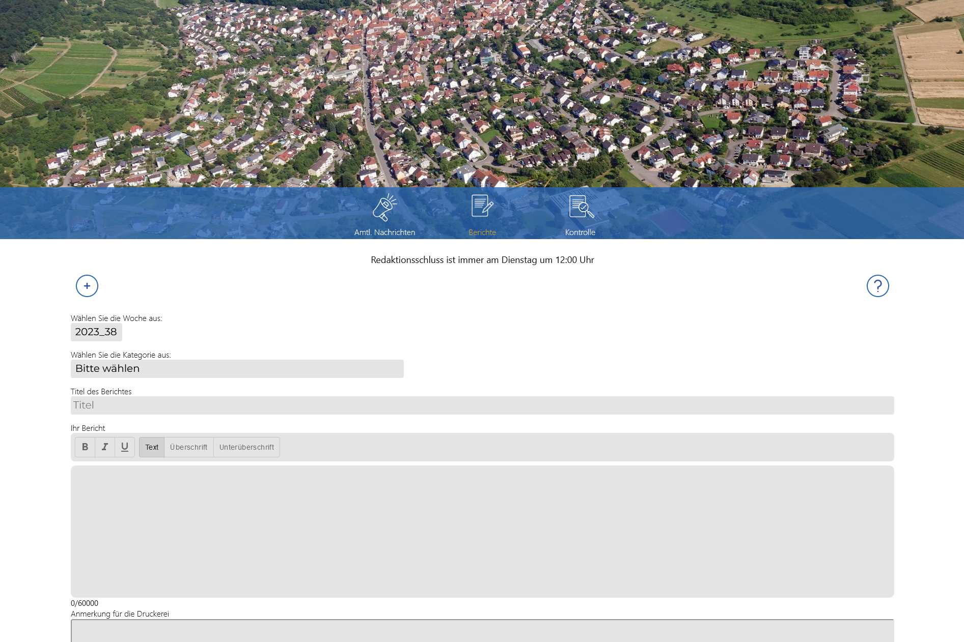Image resolution: width=964 pixels, height=642 pixels.
Task: Apply the 'Unterüberschrift' subheading style
Action: (246, 447)
